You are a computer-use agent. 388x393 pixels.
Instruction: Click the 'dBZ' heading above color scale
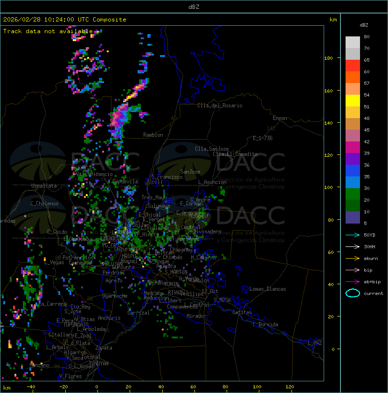click(x=364, y=25)
